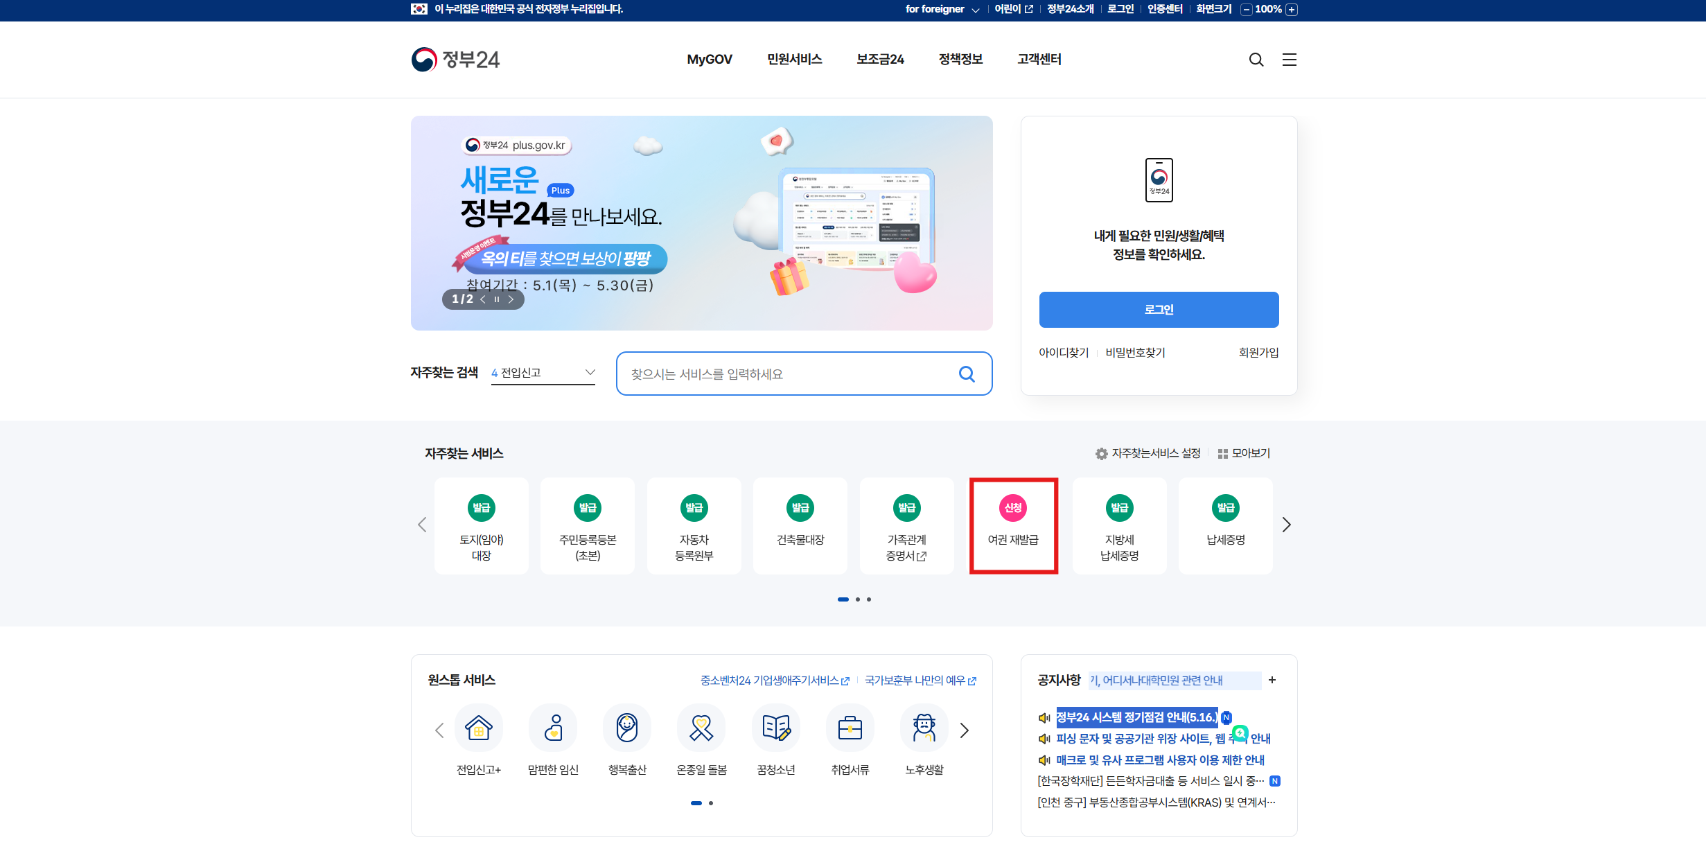Expand the for foreigner dropdown
The height and width of the screenshot is (851, 1706).
(942, 9)
